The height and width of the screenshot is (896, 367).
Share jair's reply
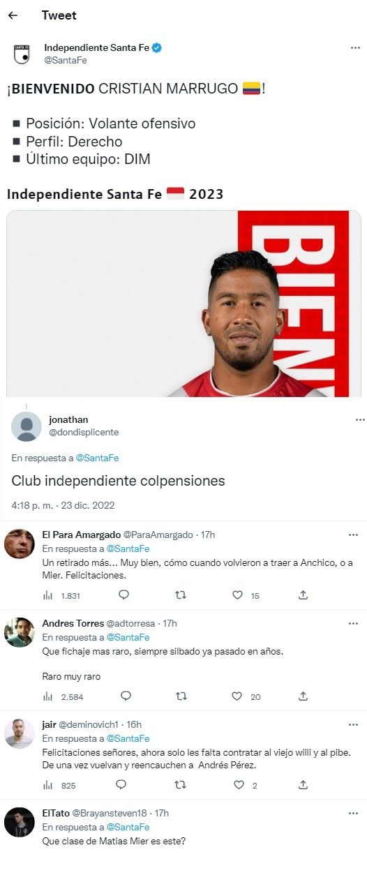click(303, 785)
